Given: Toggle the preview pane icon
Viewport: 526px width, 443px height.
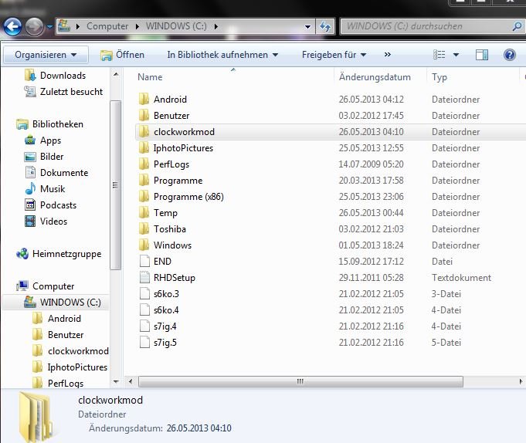Looking at the screenshot, I should tap(482, 55).
